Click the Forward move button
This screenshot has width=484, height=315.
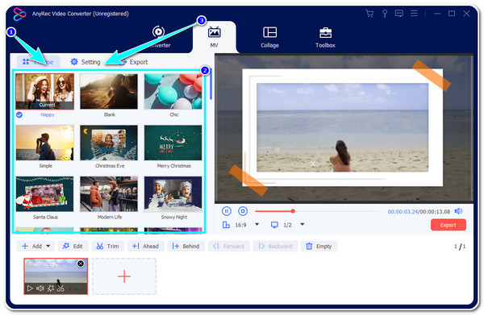[229, 247]
